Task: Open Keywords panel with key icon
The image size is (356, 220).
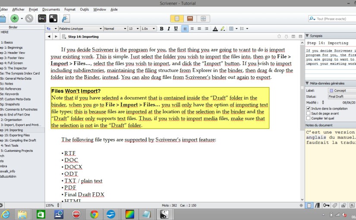Action: click(42, 19)
